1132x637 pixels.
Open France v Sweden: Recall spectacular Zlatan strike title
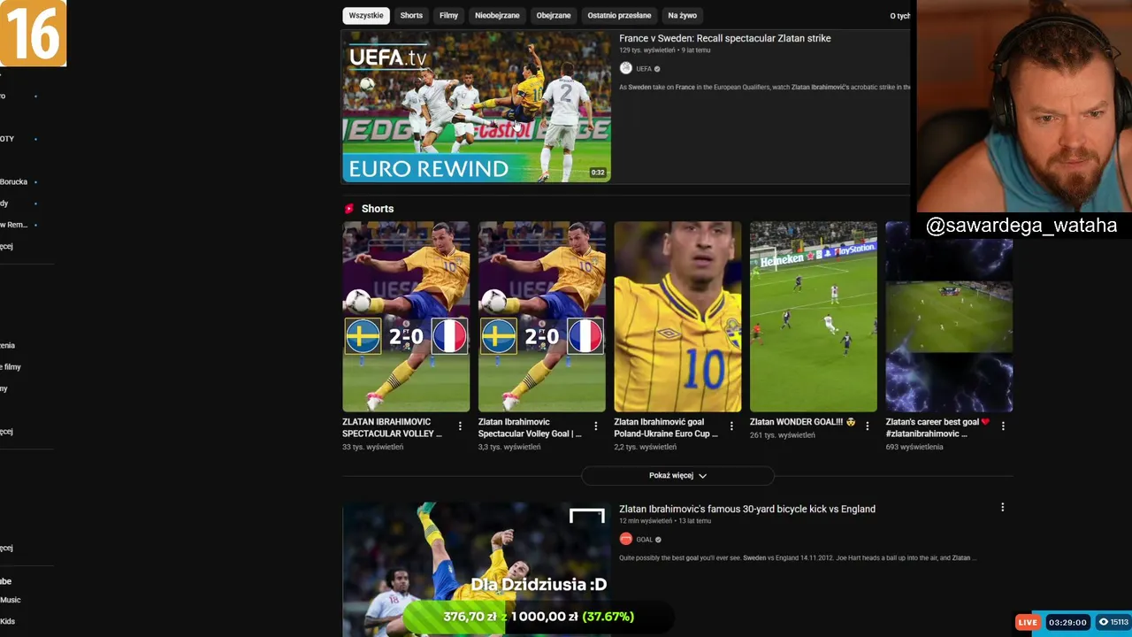724,38
